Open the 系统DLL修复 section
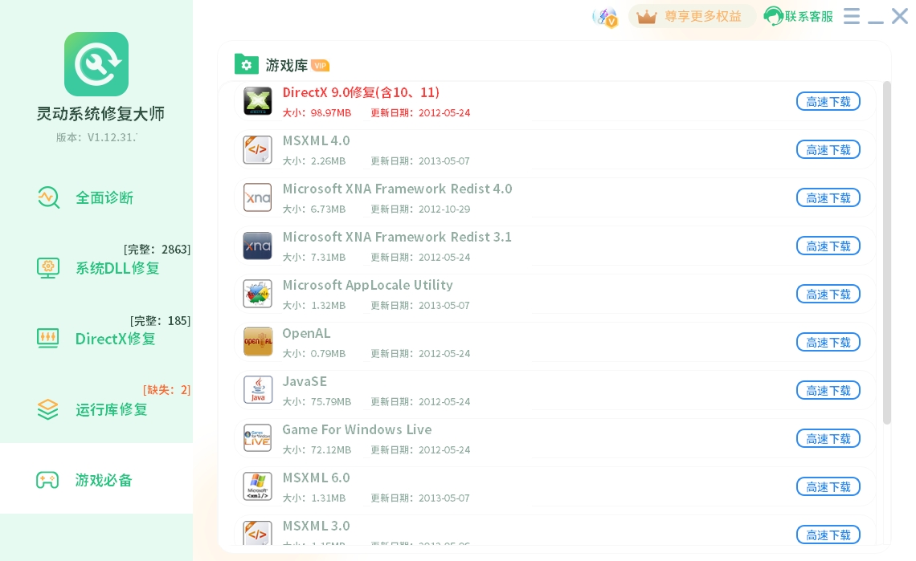The image size is (916, 561). (96, 268)
